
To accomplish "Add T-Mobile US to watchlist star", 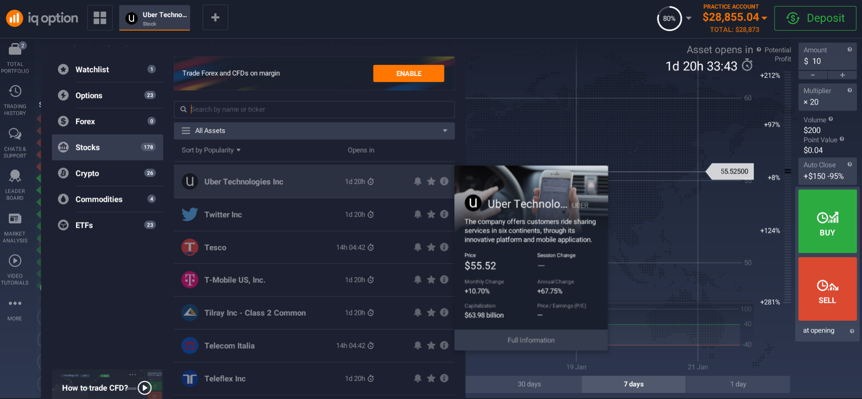I will point(431,280).
